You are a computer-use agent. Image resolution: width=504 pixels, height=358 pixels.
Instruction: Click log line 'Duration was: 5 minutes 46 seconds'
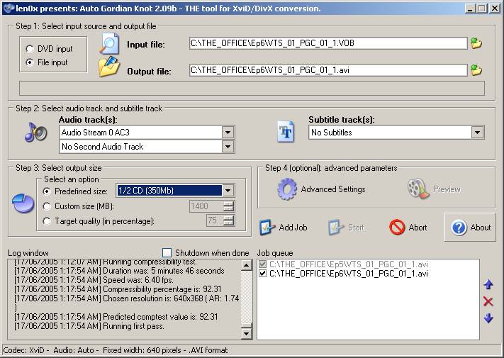click(119, 271)
